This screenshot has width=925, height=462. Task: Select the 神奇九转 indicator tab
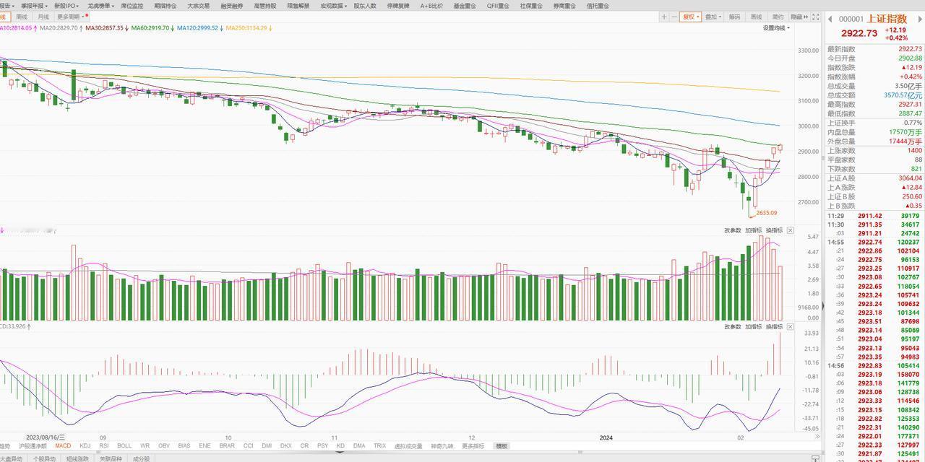(442, 446)
